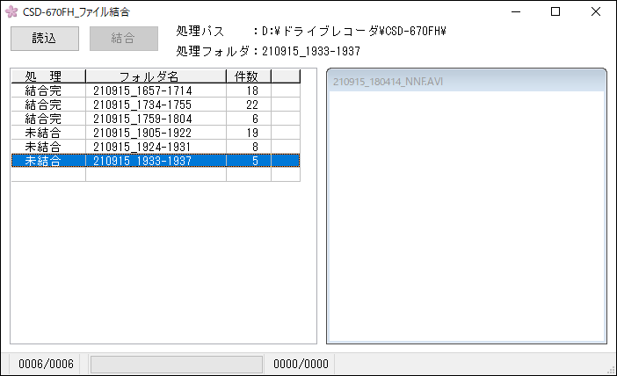The height and width of the screenshot is (376, 617).
Task: Click the progress bar in status bar
Action: click(x=177, y=365)
